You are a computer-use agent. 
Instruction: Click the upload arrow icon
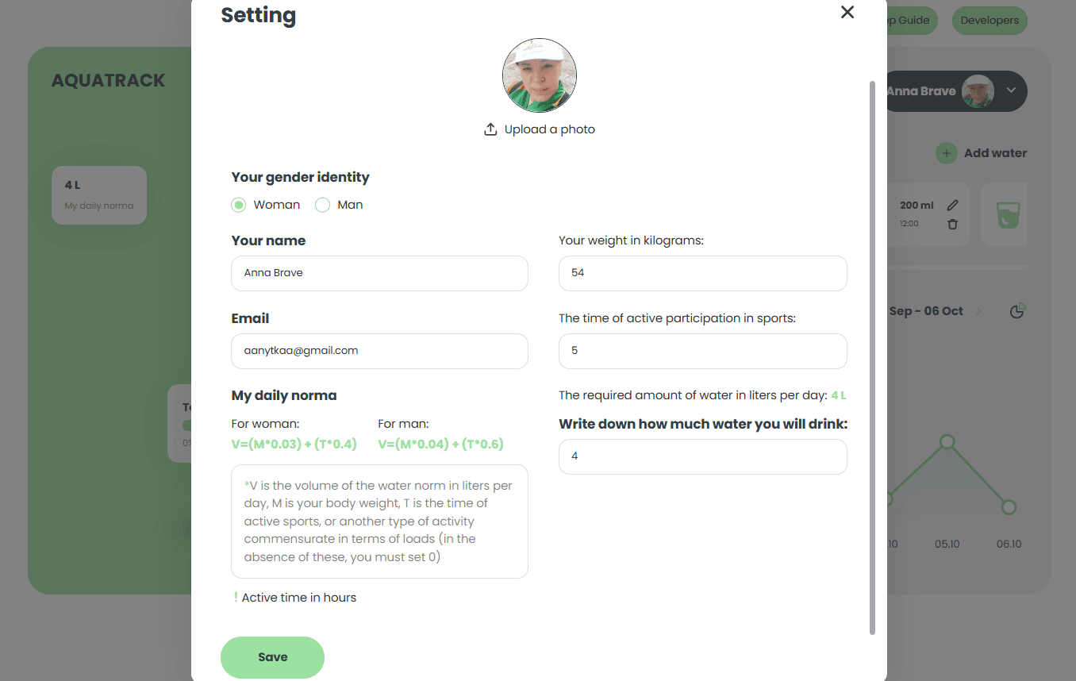point(490,129)
